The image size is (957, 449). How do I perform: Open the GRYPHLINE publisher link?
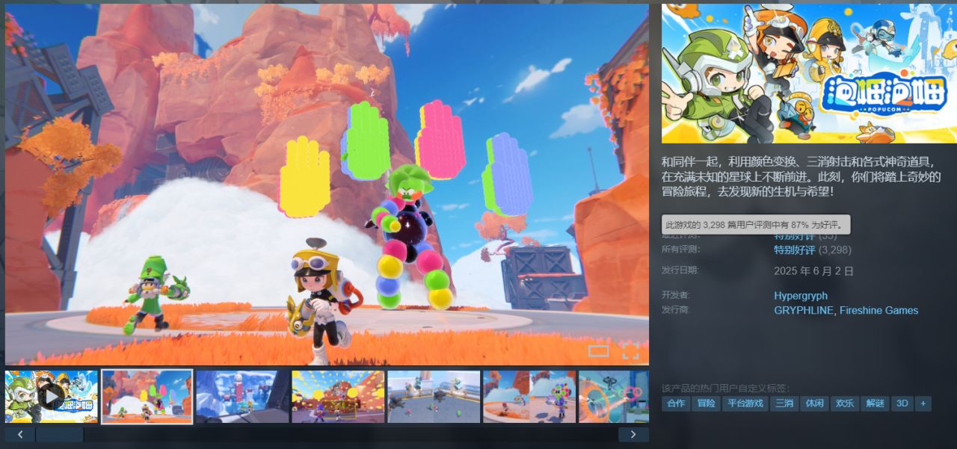pyautogui.click(x=804, y=311)
